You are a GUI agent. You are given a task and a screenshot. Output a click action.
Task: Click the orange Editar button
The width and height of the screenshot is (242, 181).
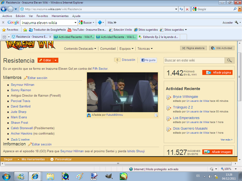pos(45,60)
